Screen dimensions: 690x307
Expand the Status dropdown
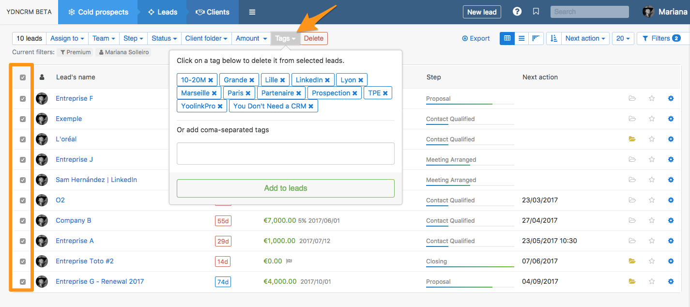[x=164, y=38]
